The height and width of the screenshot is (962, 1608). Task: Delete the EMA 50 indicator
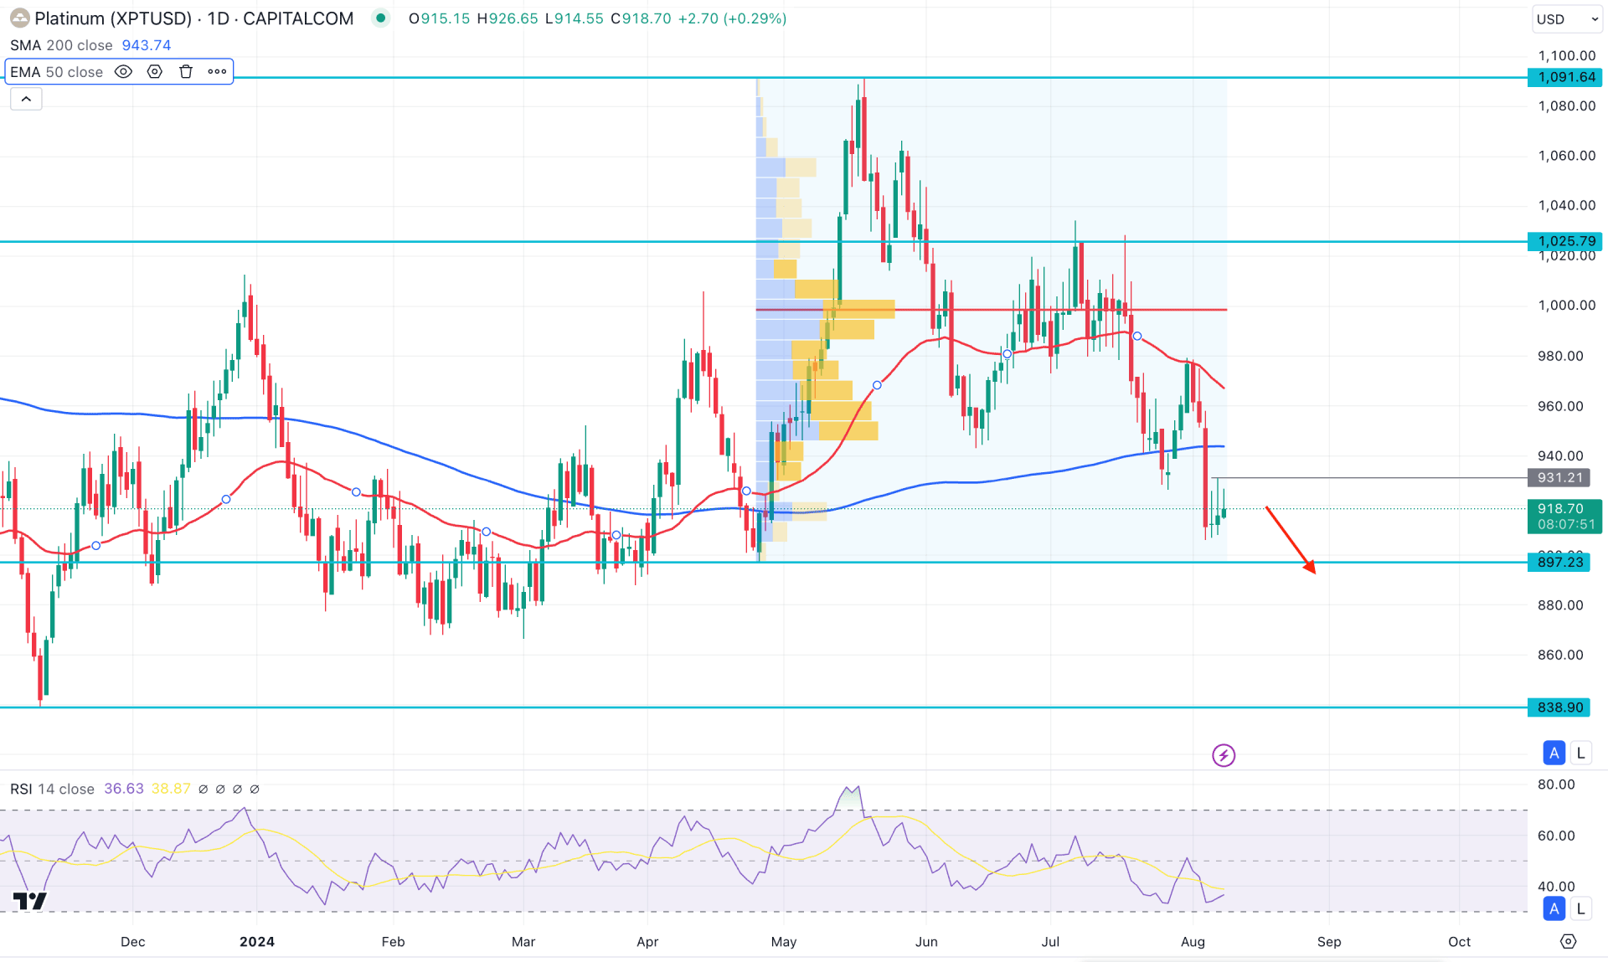click(x=186, y=72)
